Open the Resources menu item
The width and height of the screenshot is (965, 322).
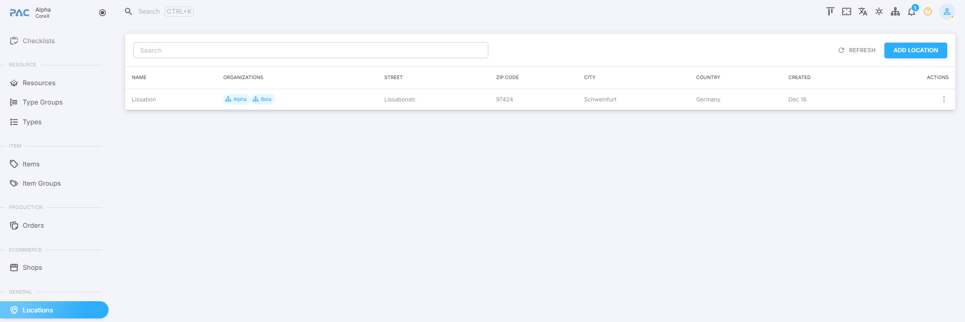coord(39,83)
